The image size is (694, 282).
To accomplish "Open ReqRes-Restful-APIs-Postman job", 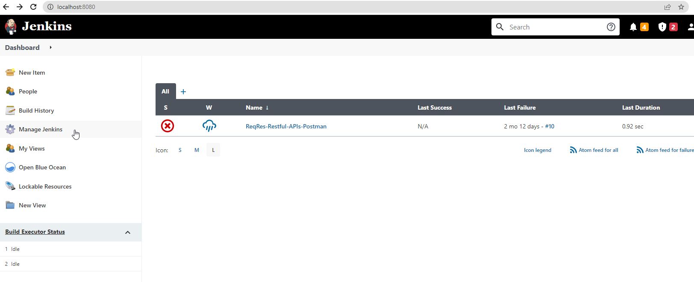I will click(286, 126).
